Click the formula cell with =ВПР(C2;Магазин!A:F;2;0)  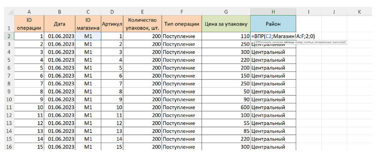pyautogui.click(x=273, y=36)
